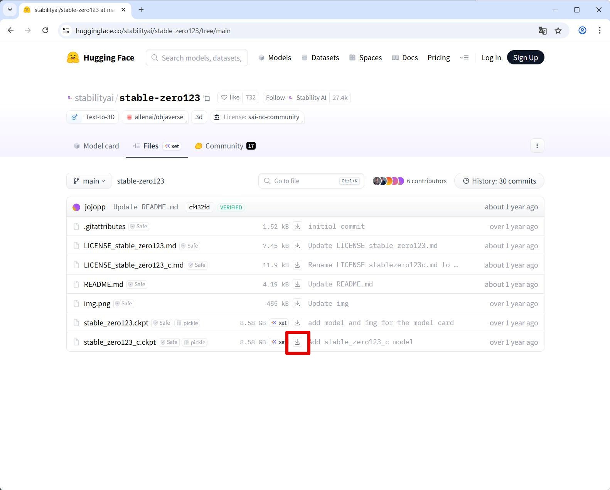
Task: Reload the current page
Action: pos(45,30)
